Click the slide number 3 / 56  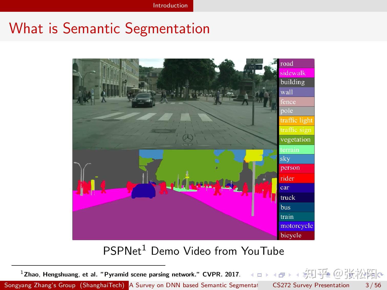pos(372,285)
